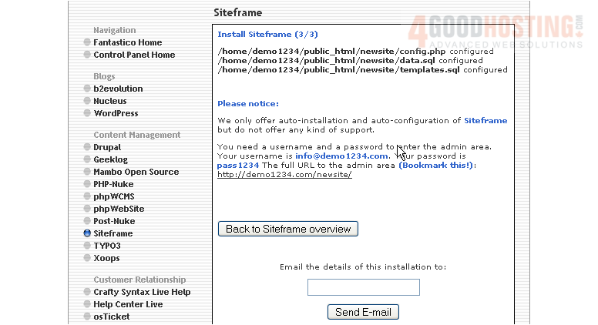Click the bullet icon beside osTicket
598x325 pixels.
coord(87,317)
